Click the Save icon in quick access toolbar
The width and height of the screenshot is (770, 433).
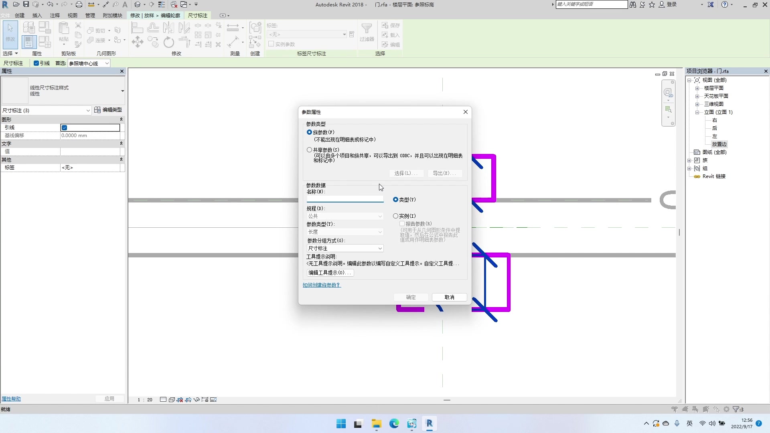pos(26,4)
